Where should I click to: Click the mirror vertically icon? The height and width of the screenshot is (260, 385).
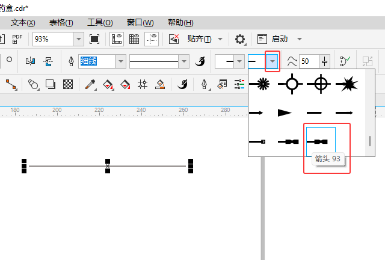point(48,61)
